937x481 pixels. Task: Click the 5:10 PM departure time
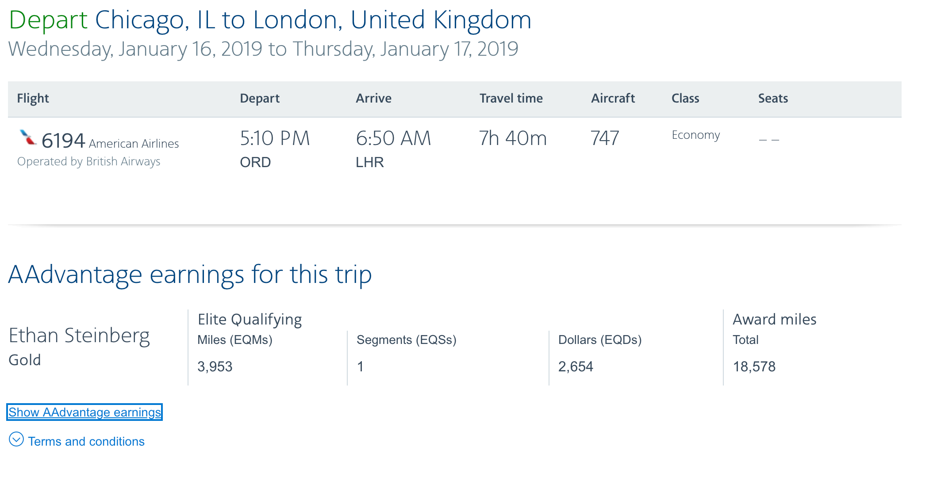[275, 138]
